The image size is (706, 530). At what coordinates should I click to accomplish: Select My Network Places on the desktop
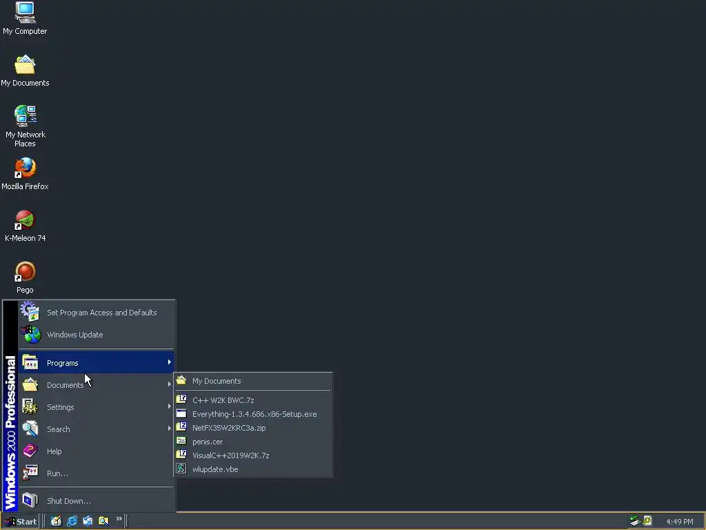25,126
